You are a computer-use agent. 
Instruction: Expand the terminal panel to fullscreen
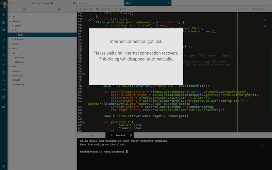point(262,145)
